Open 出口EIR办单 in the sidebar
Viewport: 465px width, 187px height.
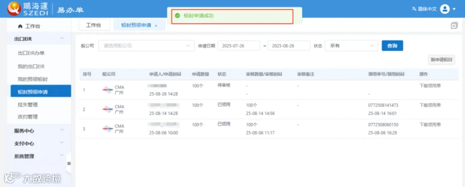click(x=31, y=53)
